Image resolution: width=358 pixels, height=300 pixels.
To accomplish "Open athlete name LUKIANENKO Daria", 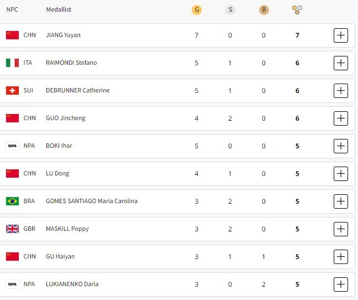I will pos(72,284).
